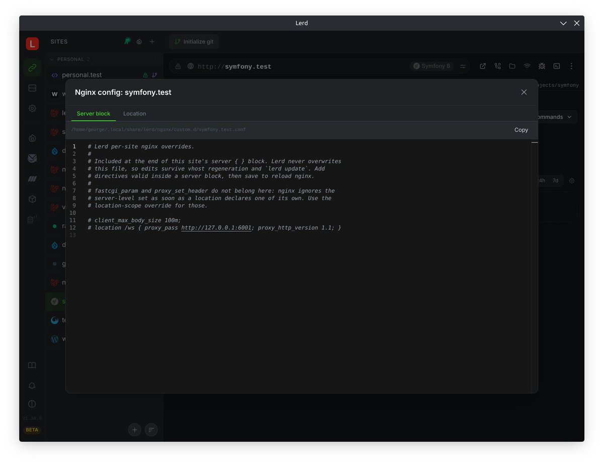Click the globe icon in URL bar
Screen dimensions: 604x465
[x=190, y=66]
